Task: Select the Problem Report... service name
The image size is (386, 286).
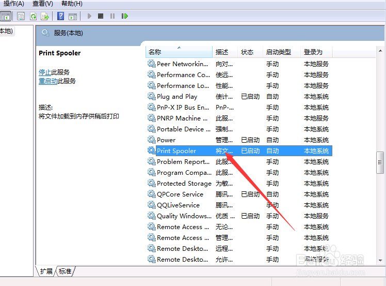Action: [183, 162]
